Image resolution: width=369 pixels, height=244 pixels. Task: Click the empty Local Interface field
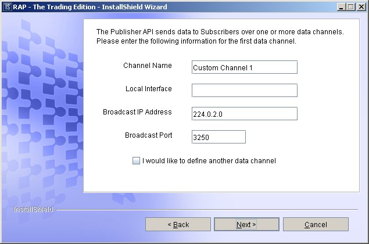pos(245,91)
